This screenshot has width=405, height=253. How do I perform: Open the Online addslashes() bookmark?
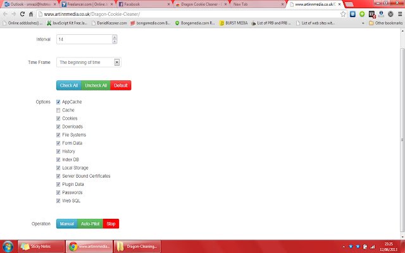click(23, 23)
